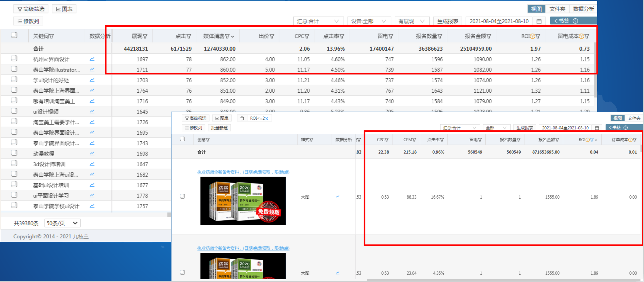Click 高级筛选 in creative window
This screenshot has width=644, height=282.
coord(196,118)
